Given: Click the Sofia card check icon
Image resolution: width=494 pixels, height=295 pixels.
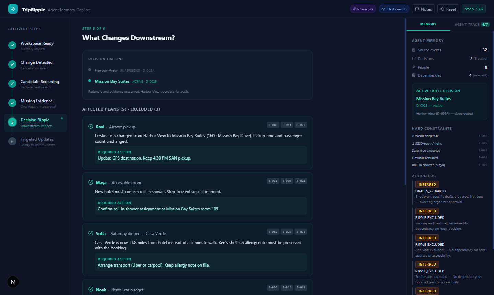Looking at the screenshot, I should click(x=91, y=233).
